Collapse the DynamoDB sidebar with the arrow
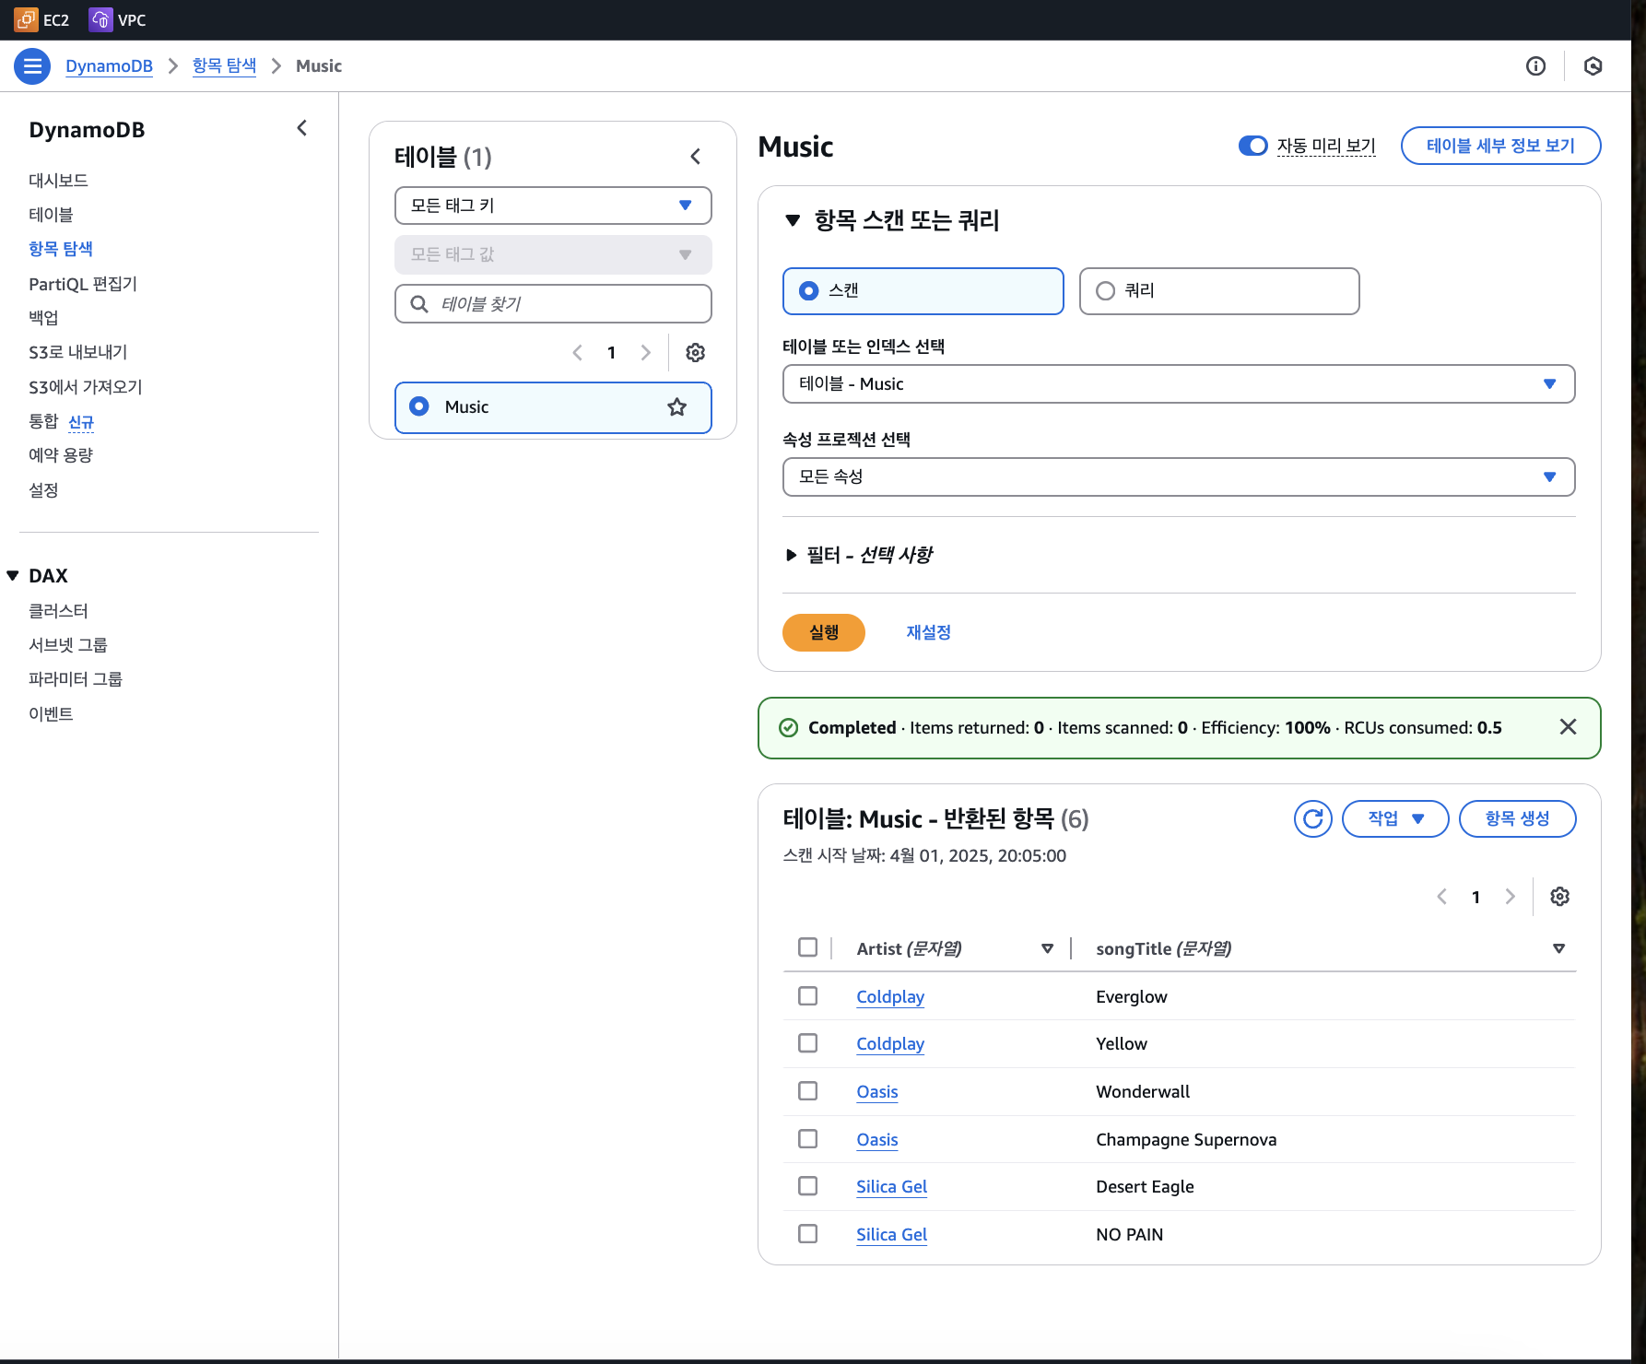Viewport: 1646px width, 1364px height. (x=301, y=128)
